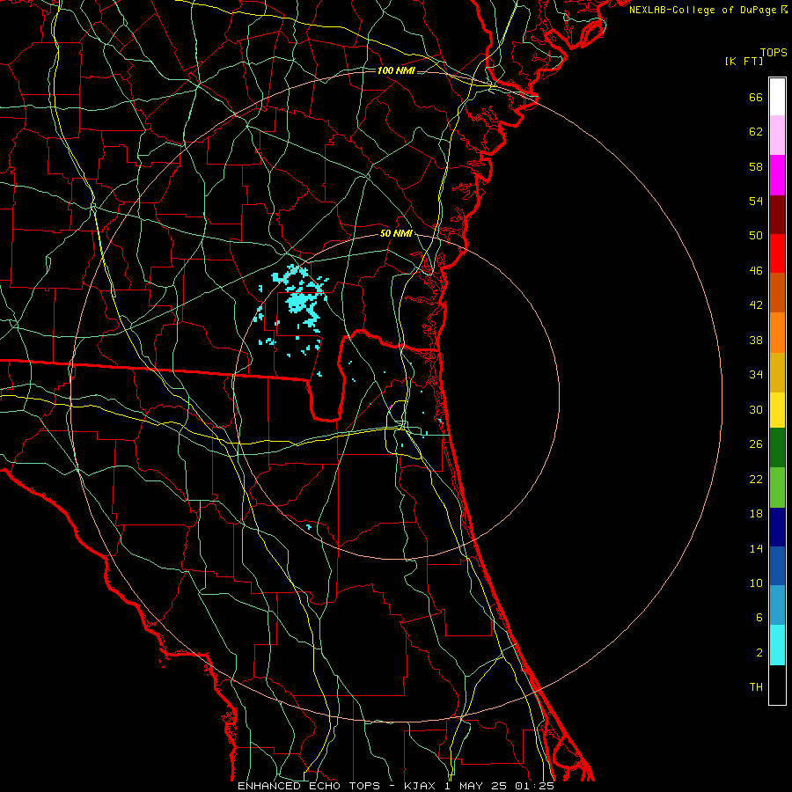Click the legend value 18
The image size is (792, 792).
756,514
